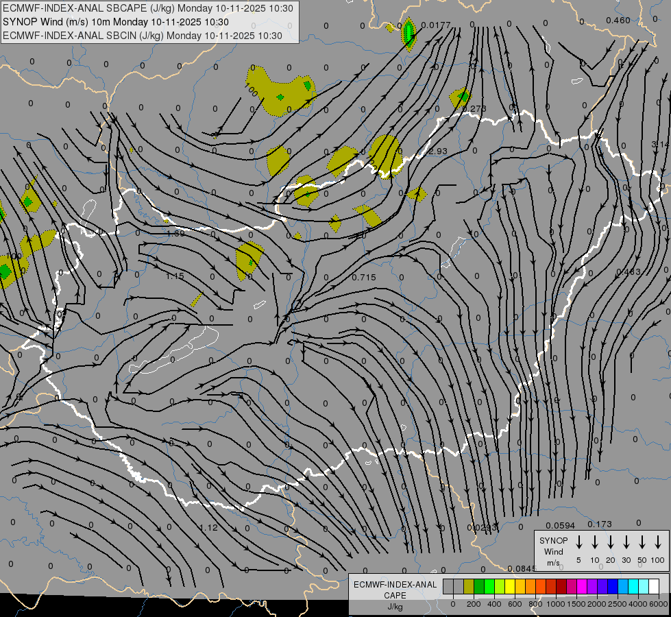Viewport: 671px width, 617px height.
Task: Click the bright green CAPE patch beside 0.0177
Action: (409, 32)
